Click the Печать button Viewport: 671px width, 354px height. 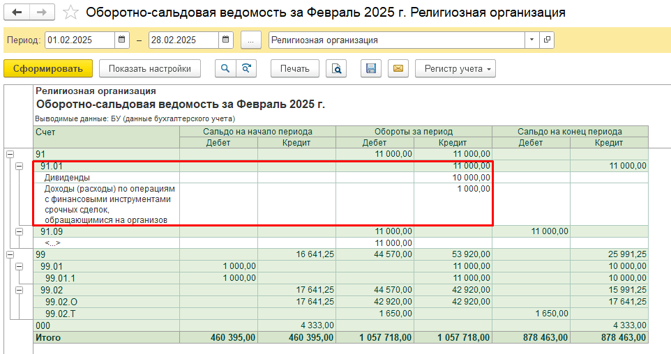[x=294, y=68]
